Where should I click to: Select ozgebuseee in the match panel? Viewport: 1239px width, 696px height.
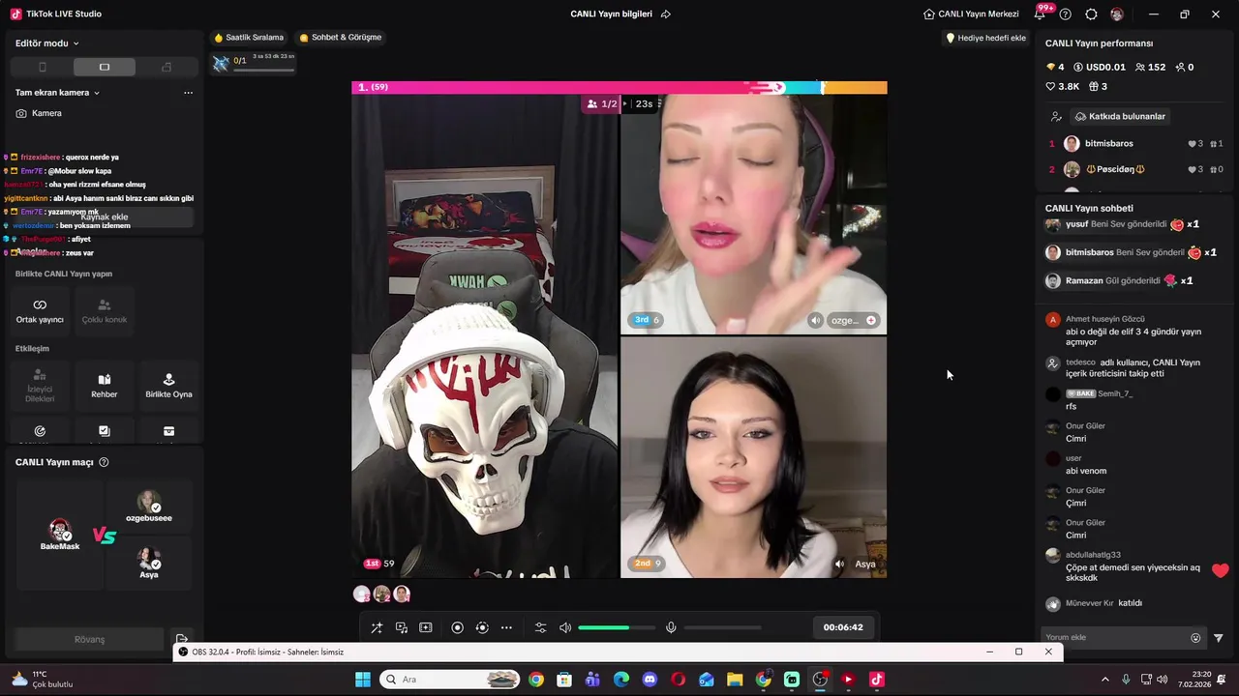[149, 507]
